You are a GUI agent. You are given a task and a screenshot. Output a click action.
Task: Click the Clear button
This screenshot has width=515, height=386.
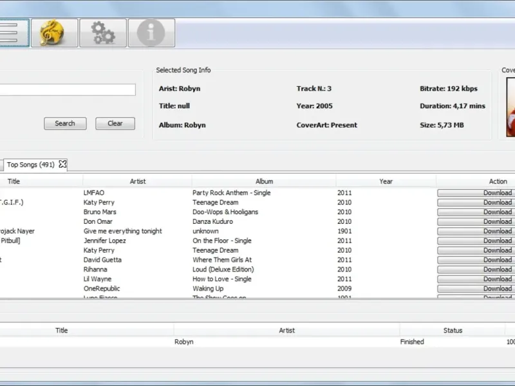(x=115, y=124)
